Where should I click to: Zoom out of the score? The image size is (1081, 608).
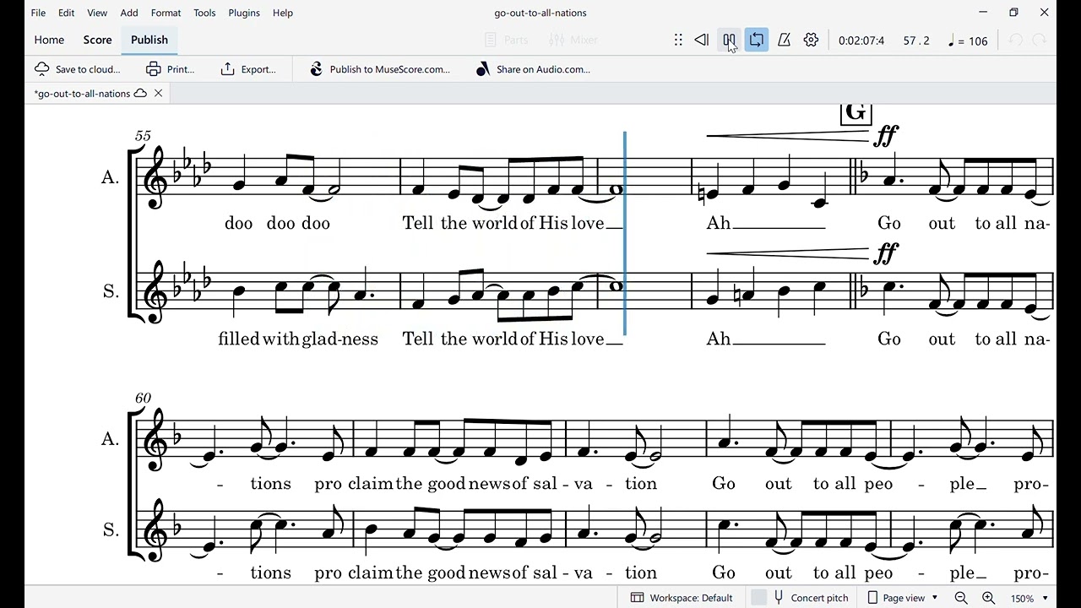[x=961, y=598]
